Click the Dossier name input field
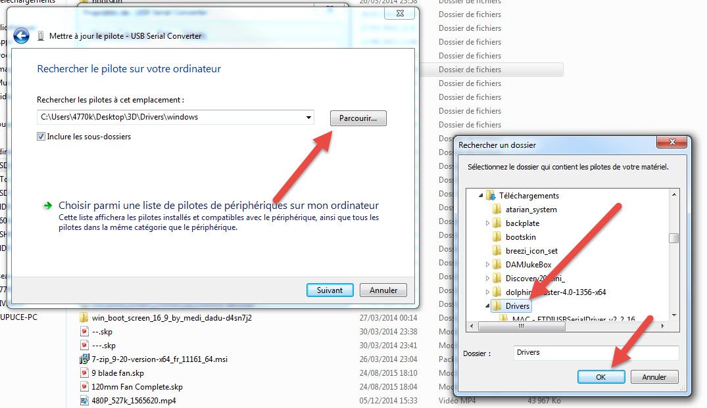This screenshot has height=408, width=707. tap(596, 353)
